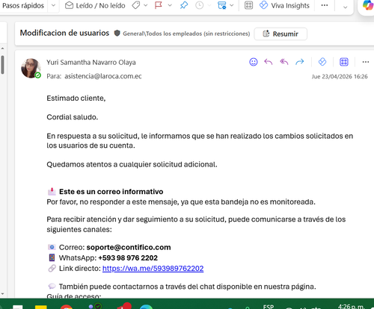The width and height of the screenshot is (374, 309).
Task: Click the categorize tag icon
Action: [136, 5]
